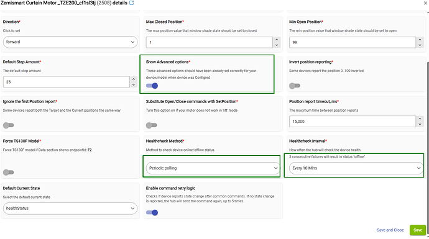Viewport: 429px width, 239px height.
Task: Decrease Default Step Amount value
Action: tap(134, 84)
